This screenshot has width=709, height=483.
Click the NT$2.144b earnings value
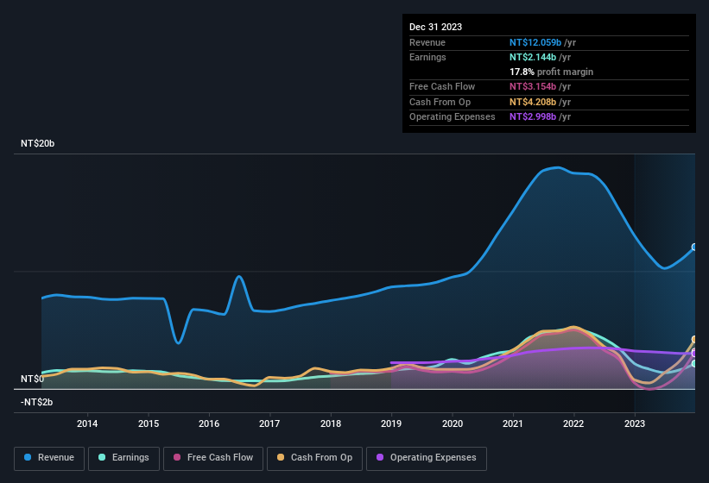point(533,57)
